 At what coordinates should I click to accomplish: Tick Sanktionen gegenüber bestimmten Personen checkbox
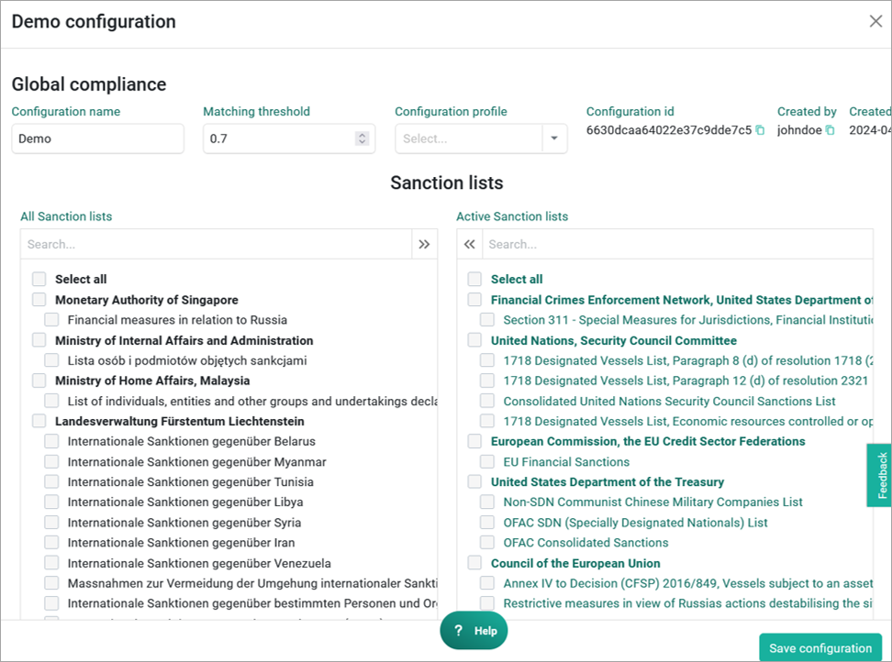tap(51, 603)
